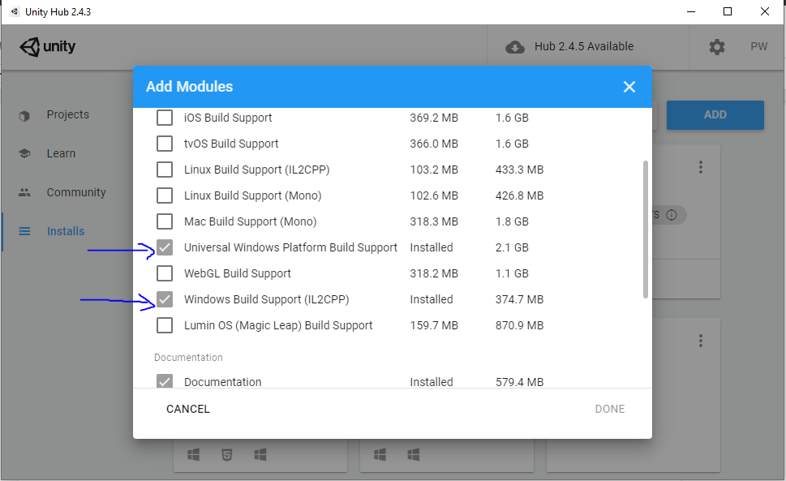
Task: Toggle the Documentation module checkbox
Action: [165, 381]
